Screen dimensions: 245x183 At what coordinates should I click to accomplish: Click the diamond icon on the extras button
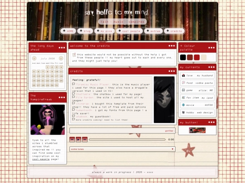(x=147, y=31)
